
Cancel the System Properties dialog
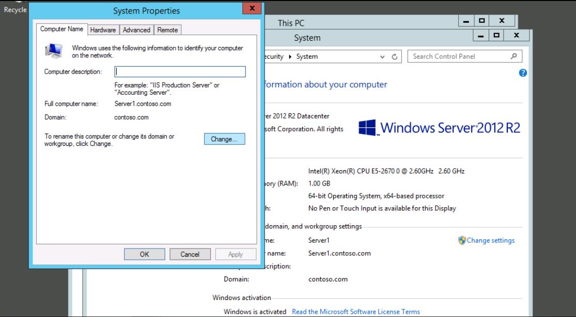[190, 254]
